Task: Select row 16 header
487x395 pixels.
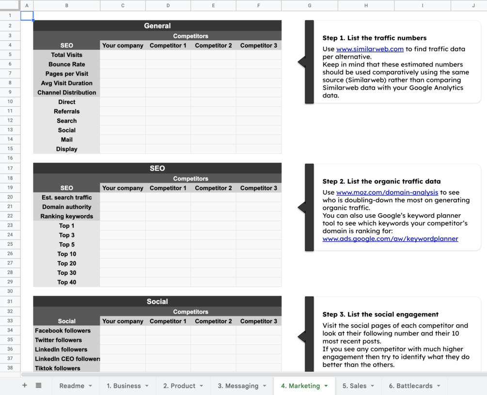Action: [10, 158]
